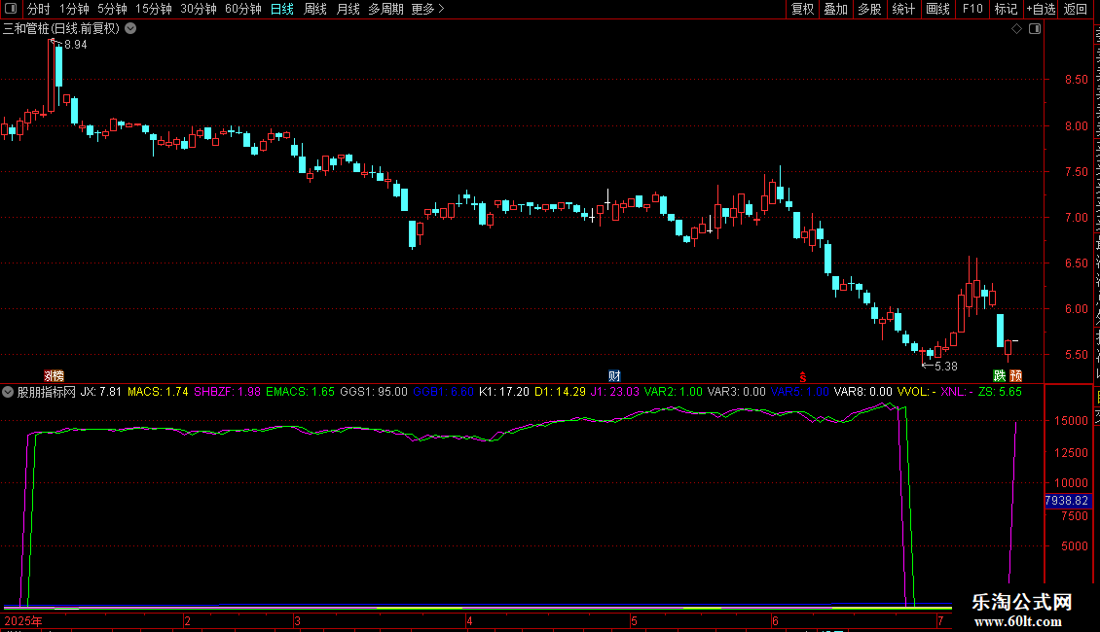Open 多周期 multi-period view
The image size is (1100, 632).
tap(385, 9)
